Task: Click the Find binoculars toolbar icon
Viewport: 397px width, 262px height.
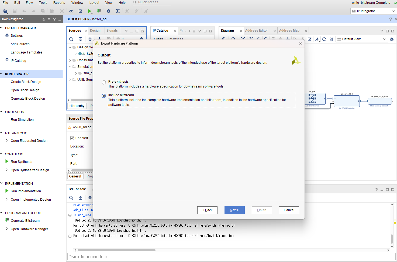Action: [71, 11]
